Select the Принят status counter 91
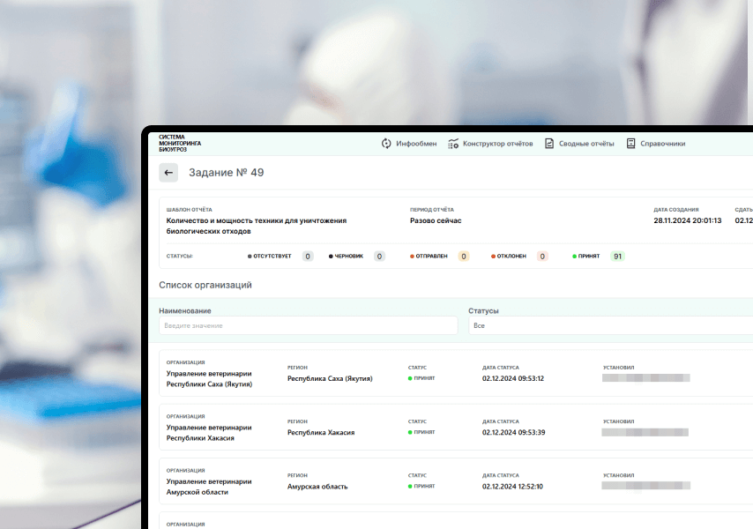 click(598, 257)
